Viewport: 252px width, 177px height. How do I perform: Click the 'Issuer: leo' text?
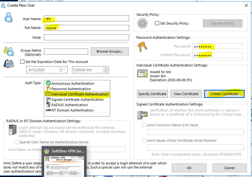pyautogui.click(x=158, y=76)
